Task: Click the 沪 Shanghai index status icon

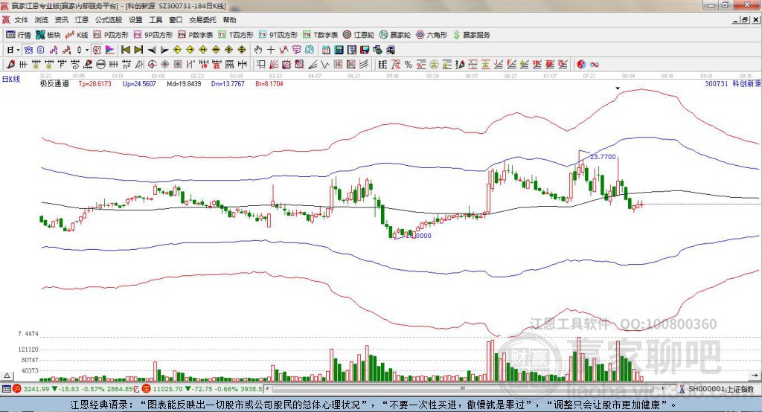Action: point(17,389)
